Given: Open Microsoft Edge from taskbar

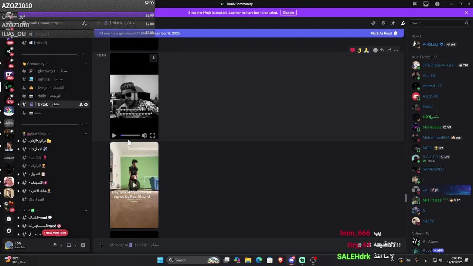Looking at the screenshot, I should [259, 260].
